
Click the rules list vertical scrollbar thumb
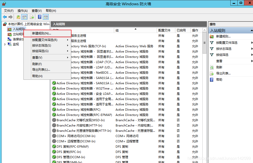pos(204,43)
